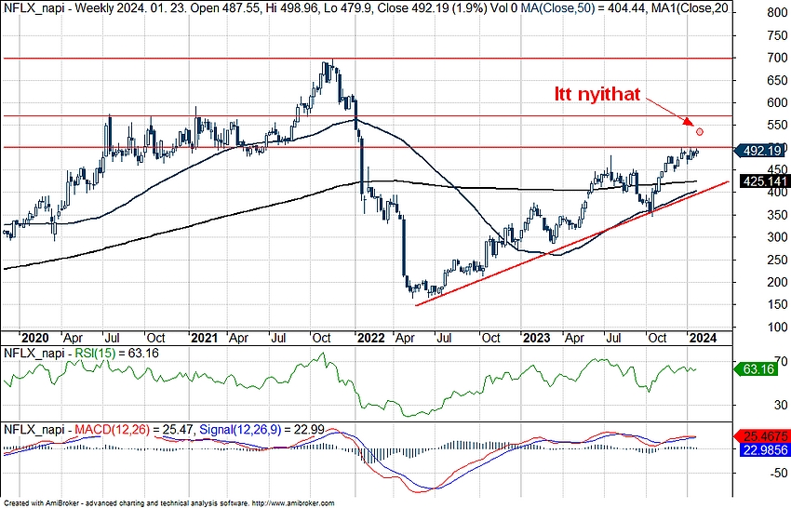Click the 'Itt nyithat' annotation text
791x508 pixels.
[x=597, y=94]
